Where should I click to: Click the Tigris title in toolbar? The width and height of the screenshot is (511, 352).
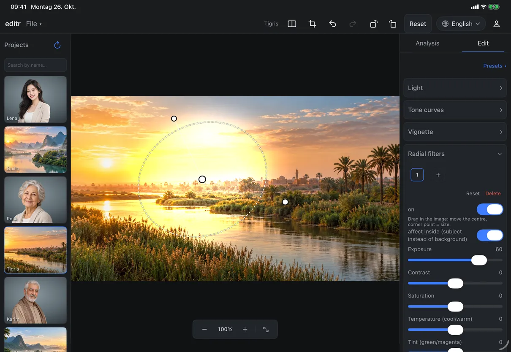point(271,24)
